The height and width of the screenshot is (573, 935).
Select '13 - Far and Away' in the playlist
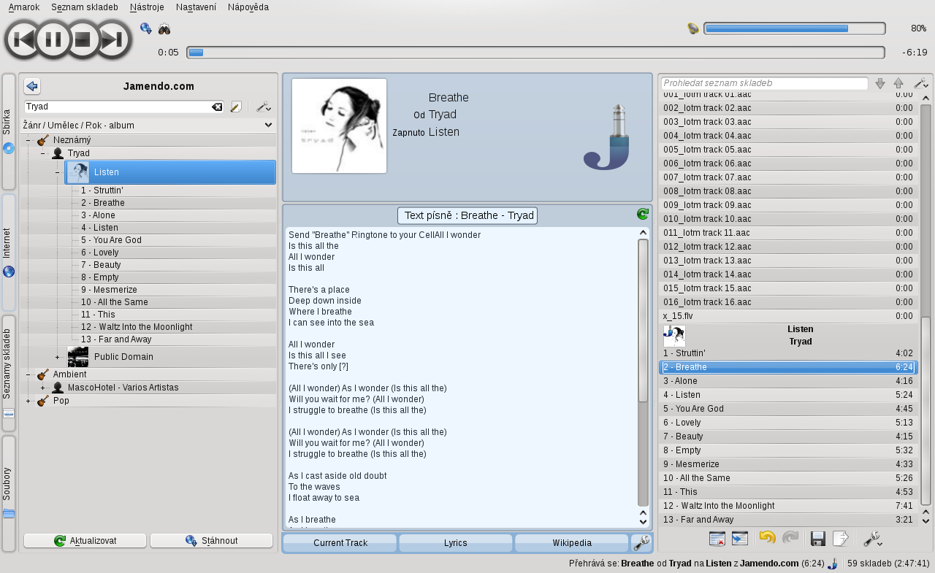tap(788, 520)
